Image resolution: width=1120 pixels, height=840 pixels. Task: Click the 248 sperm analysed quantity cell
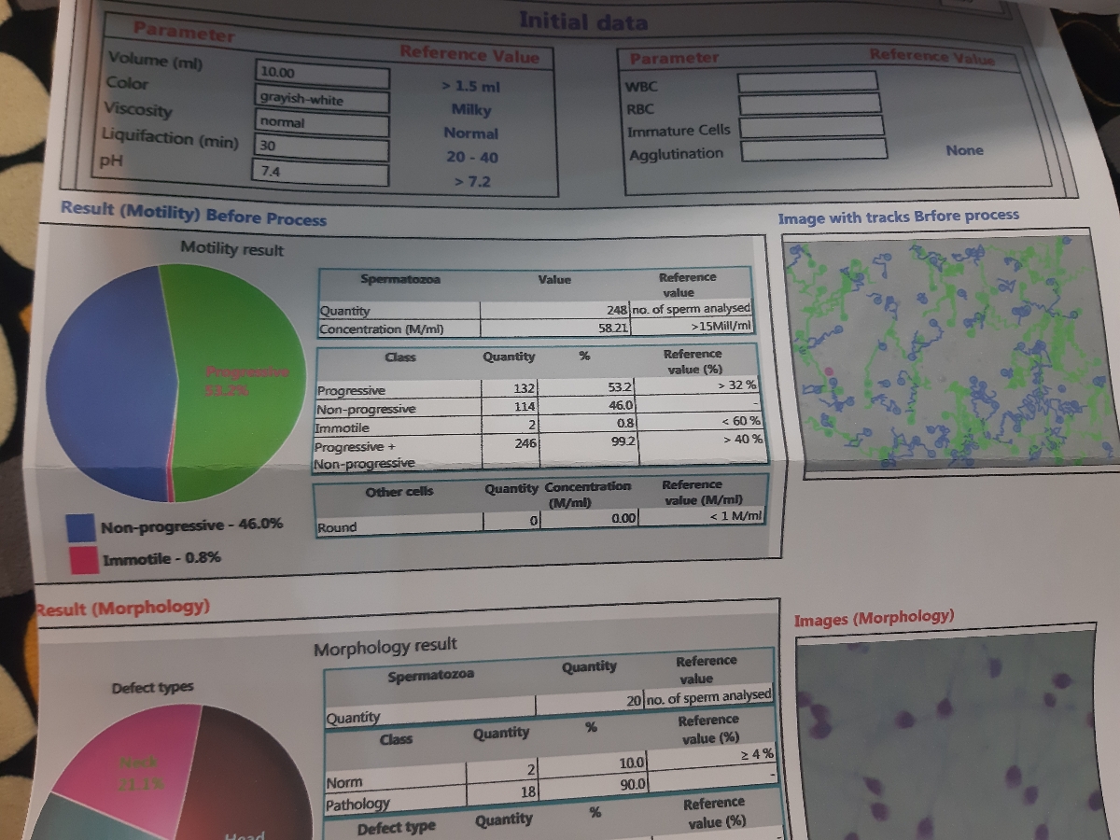(556, 309)
